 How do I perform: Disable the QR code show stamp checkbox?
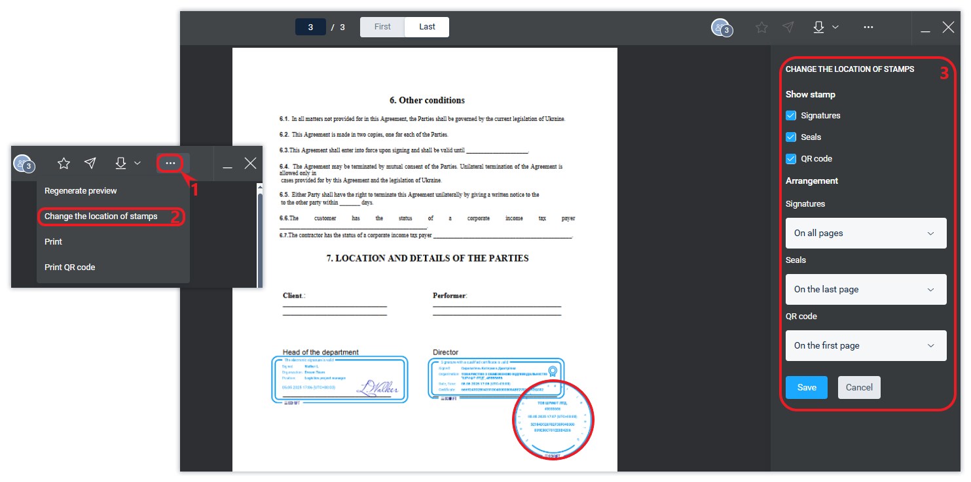point(791,159)
